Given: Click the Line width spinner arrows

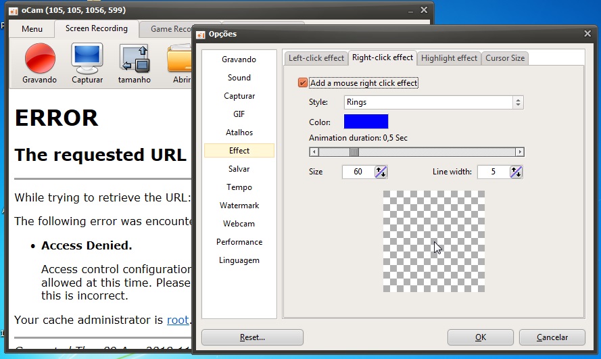Looking at the screenshot, I should 516,172.
